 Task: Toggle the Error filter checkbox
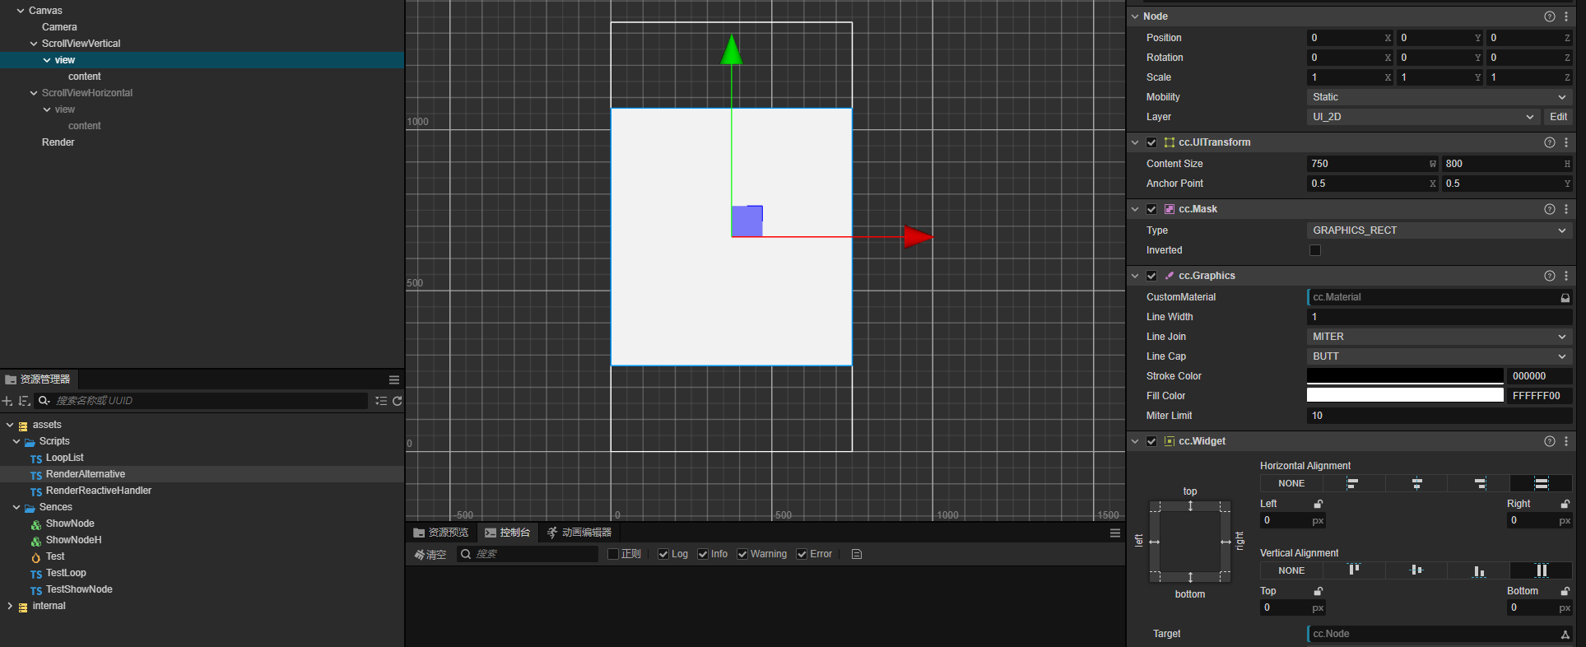pyautogui.click(x=802, y=554)
